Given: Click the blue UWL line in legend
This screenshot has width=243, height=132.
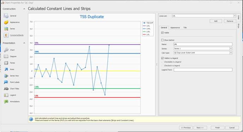Looking at the screenshot, I should [x=144, y=29].
